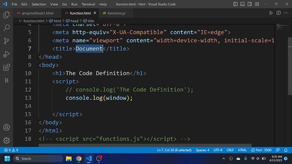Expand the title breadcrumb item
Image resolution: width=292 pixels, height=164 pixels.
(89, 21)
